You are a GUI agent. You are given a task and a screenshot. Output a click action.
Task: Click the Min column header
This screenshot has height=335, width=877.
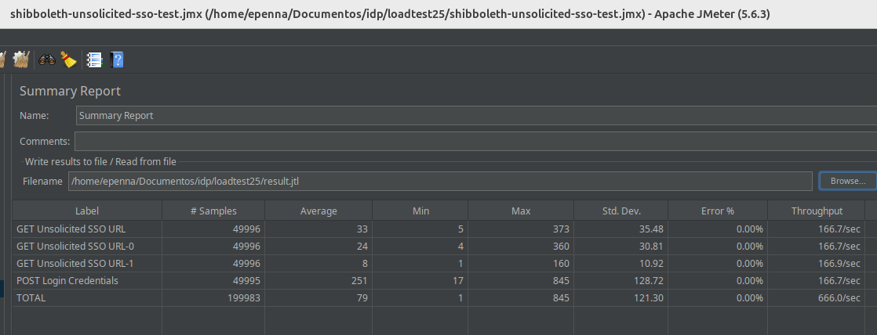[420, 211]
